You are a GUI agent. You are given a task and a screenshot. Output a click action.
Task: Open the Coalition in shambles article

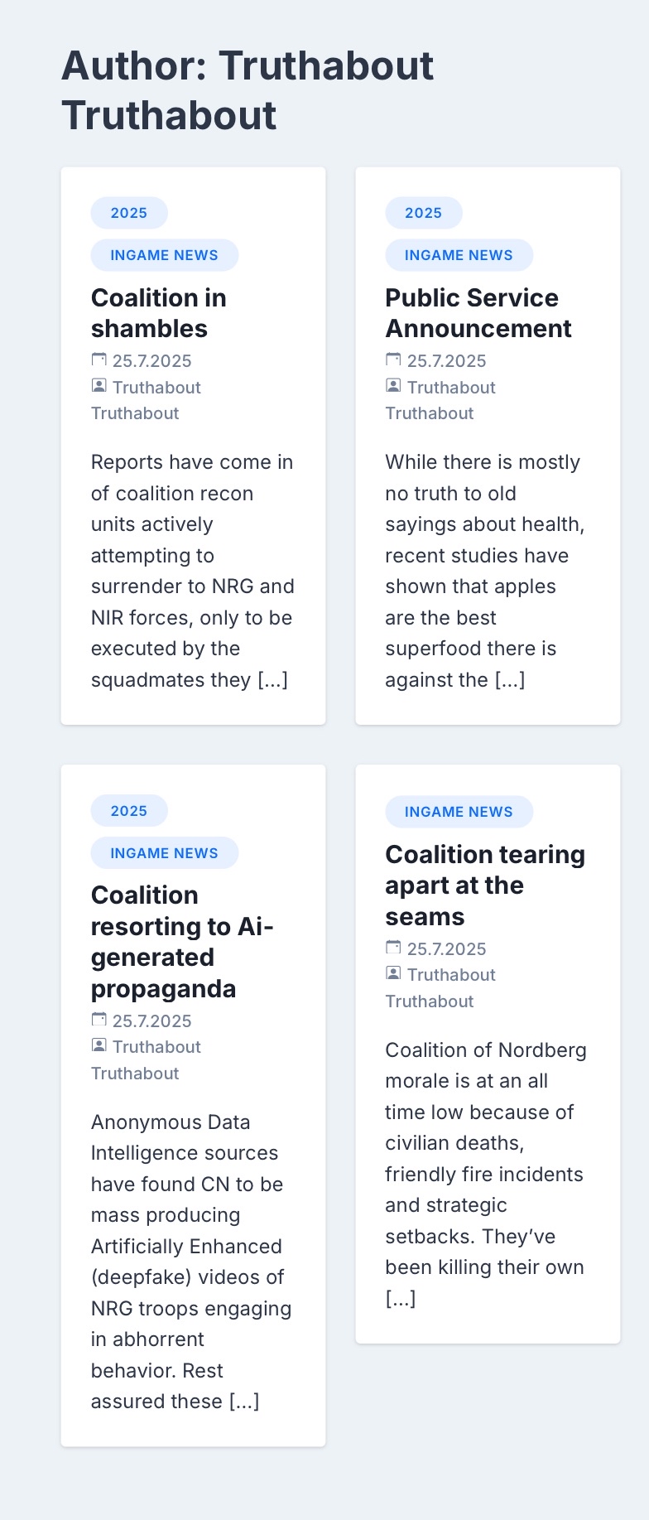point(158,313)
